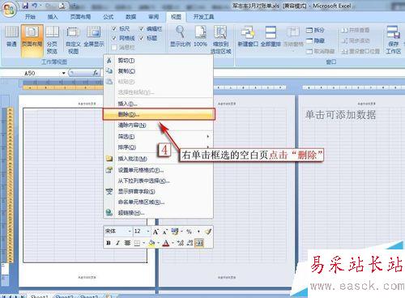Choose 删除(D)... in the context menu

159,114
